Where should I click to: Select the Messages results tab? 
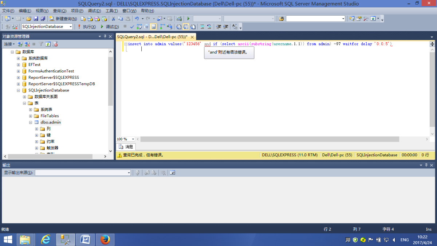pos(126,147)
